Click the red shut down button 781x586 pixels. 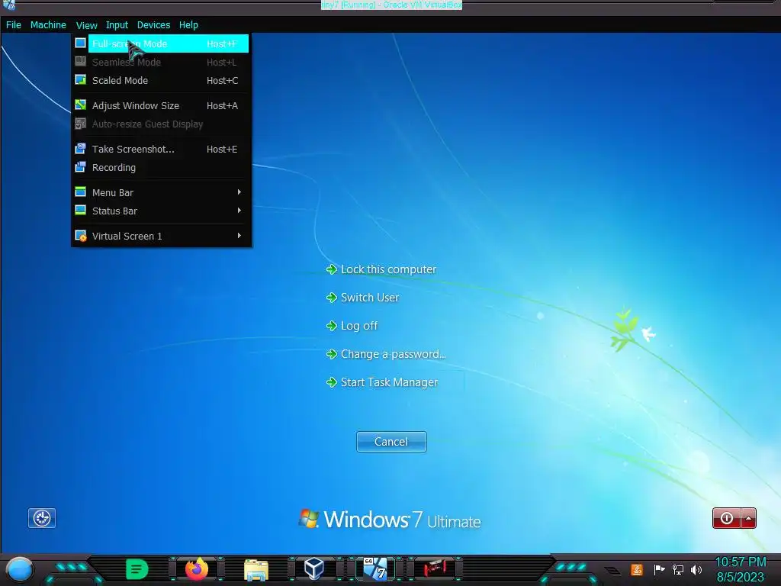(x=727, y=518)
